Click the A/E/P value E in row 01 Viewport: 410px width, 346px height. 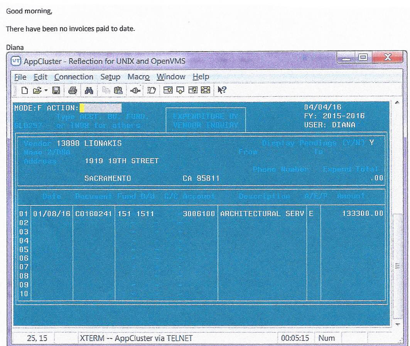coord(311,213)
